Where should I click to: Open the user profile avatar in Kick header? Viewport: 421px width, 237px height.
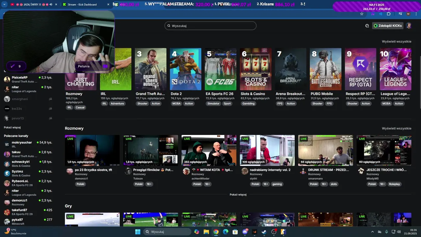click(x=409, y=26)
